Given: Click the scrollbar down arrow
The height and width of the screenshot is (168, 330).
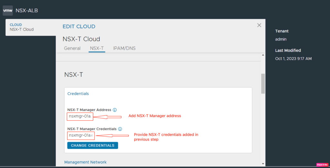Looking at the screenshot, I should coord(263,163).
